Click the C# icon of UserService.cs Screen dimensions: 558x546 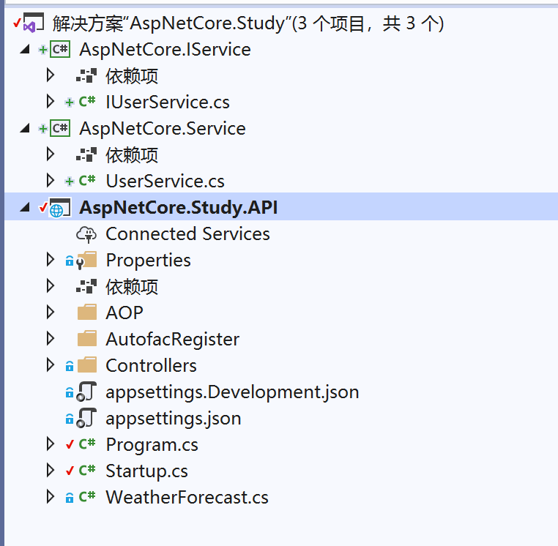(87, 181)
